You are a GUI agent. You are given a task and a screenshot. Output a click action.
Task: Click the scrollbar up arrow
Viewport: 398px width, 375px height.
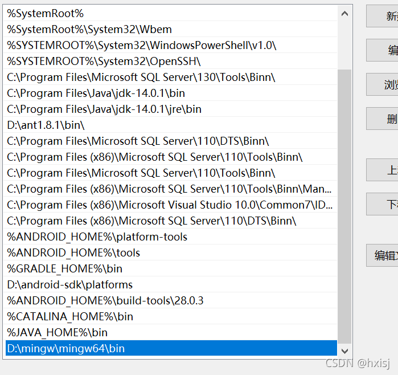(x=344, y=14)
